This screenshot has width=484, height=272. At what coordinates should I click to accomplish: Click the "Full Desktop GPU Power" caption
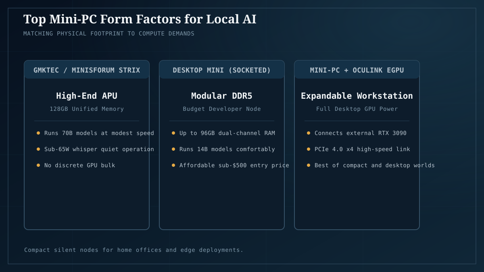[x=357, y=109]
